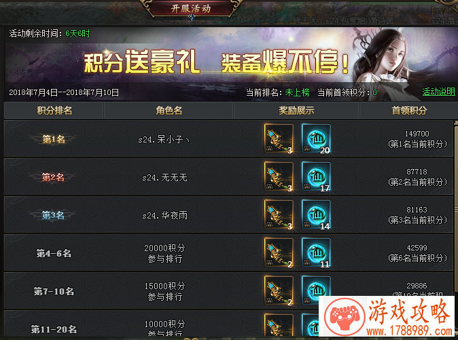
Task: Click the 积分送豪礼 promotional banner
Action: click(x=216, y=62)
